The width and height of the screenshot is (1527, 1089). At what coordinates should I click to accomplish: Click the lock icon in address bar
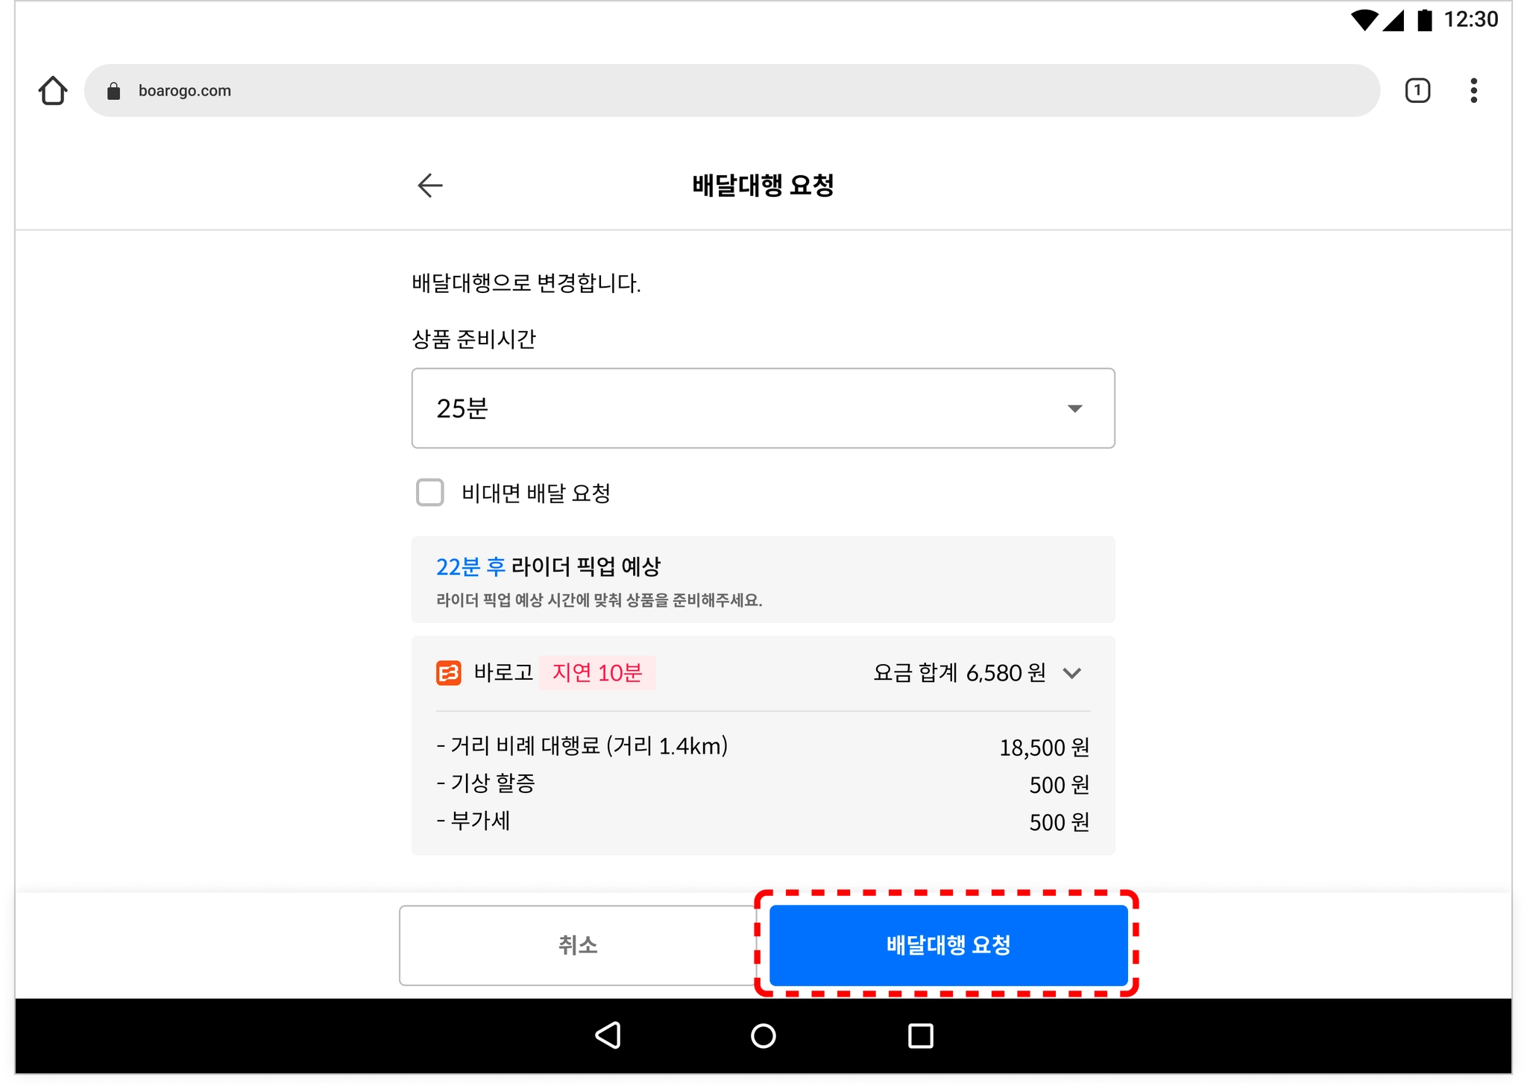point(114,91)
